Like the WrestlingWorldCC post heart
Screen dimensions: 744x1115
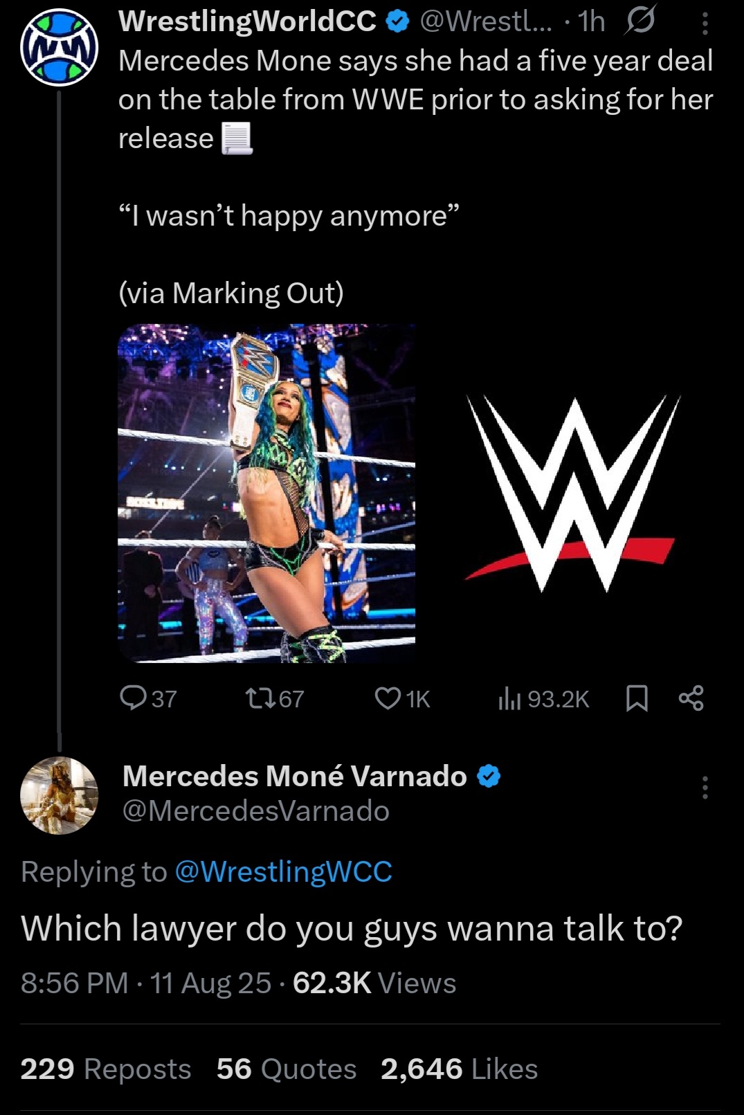[388, 698]
